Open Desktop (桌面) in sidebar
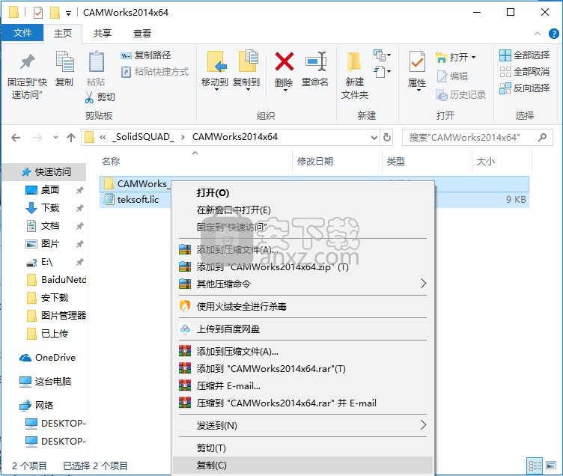The image size is (563, 476). tap(50, 189)
